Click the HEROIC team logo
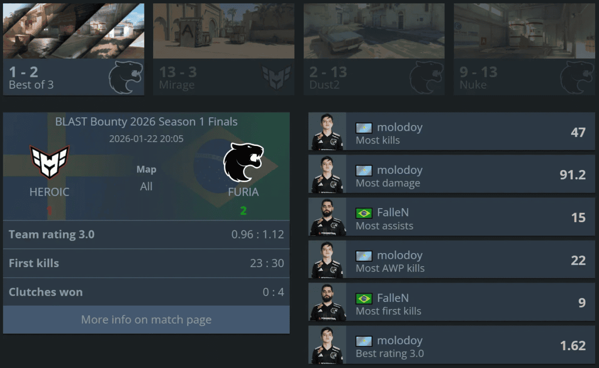Screen dimensions: 599x368 click(49, 162)
